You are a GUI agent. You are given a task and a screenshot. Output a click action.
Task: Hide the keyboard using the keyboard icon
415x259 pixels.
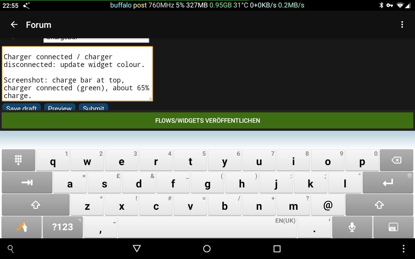(x=393, y=227)
